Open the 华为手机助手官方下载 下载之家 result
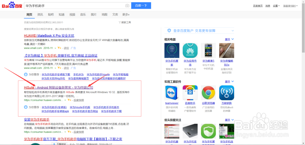The width and height of the screenshot is (305, 145). (73, 139)
